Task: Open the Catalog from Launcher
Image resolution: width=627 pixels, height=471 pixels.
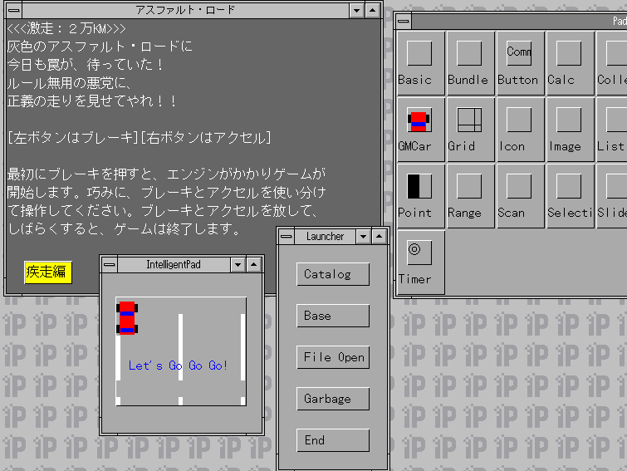Action: (332, 274)
